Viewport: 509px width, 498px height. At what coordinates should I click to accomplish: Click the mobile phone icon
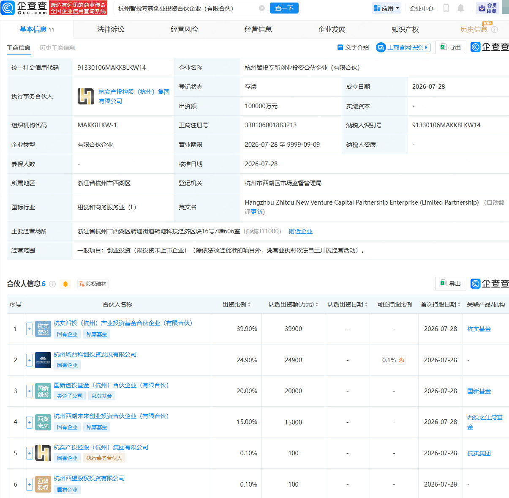446,8
